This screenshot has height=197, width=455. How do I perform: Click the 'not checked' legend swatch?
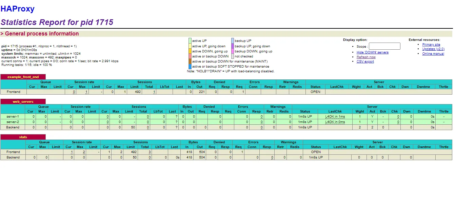tap(233, 56)
